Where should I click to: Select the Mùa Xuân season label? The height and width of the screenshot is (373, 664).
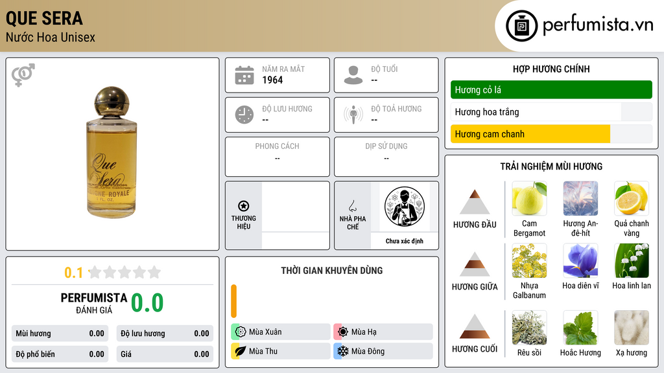[265, 332]
